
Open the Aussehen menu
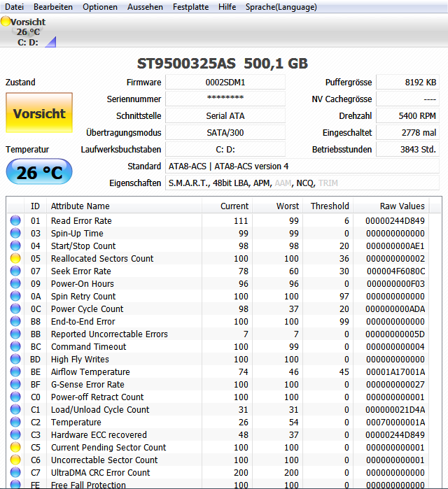(145, 7)
